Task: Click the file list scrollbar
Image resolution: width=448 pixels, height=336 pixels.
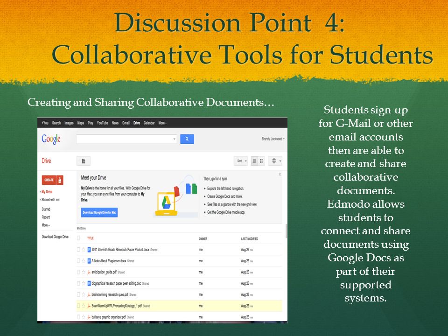Action: click(286, 231)
